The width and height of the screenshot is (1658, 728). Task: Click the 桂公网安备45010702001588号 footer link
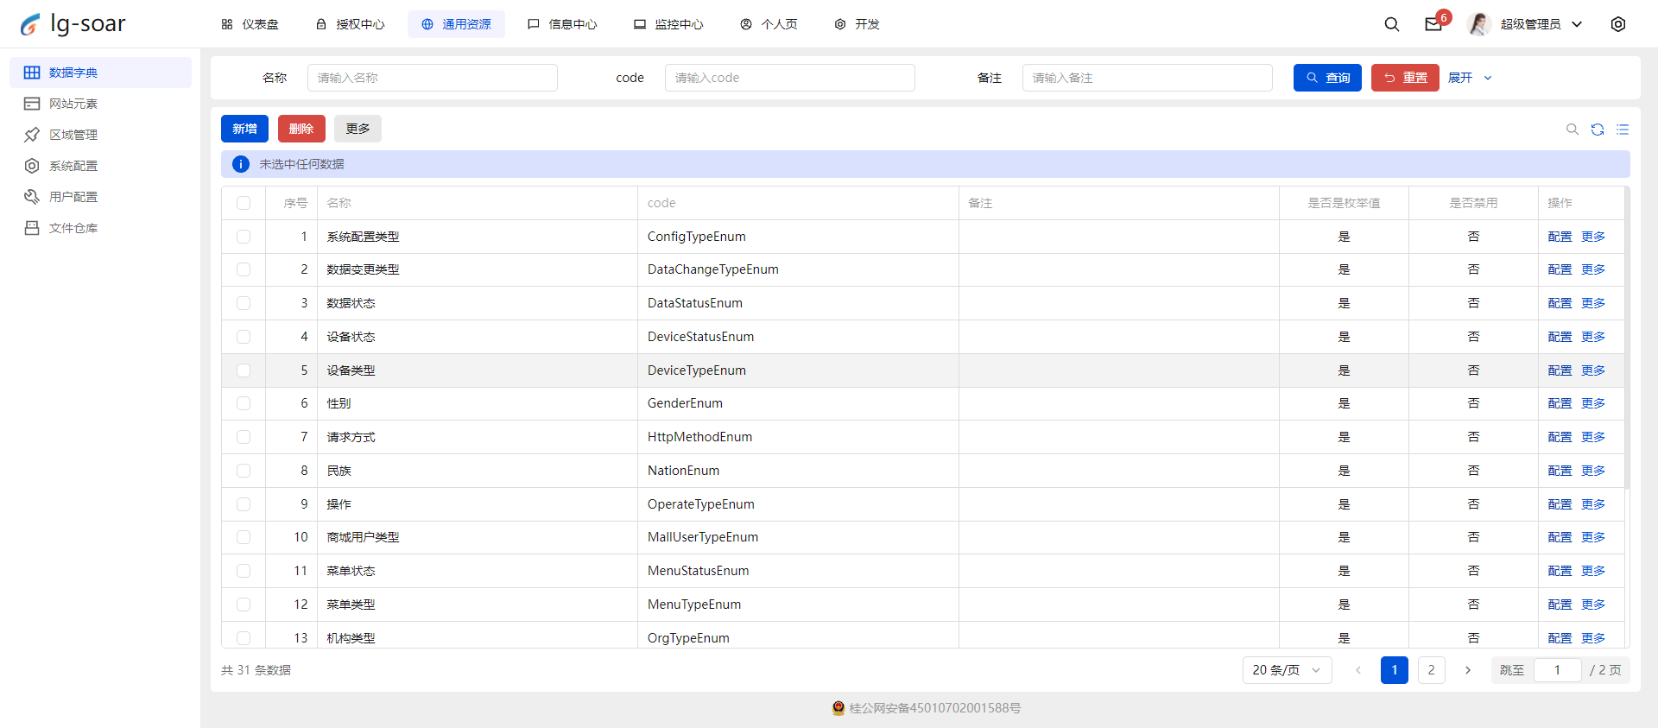click(x=934, y=708)
